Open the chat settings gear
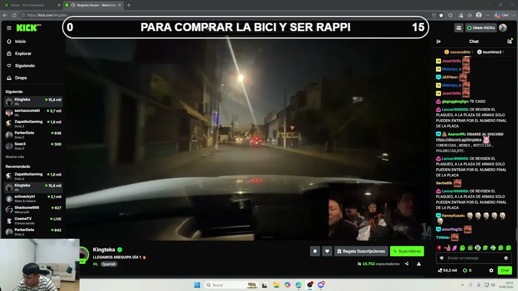The image size is (518, 291). 491,270
